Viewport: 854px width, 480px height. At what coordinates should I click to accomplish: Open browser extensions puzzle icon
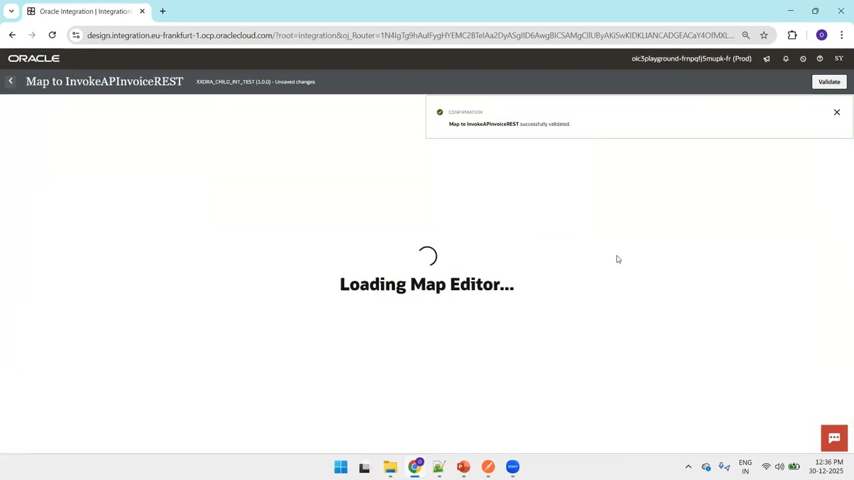point(792,35)
